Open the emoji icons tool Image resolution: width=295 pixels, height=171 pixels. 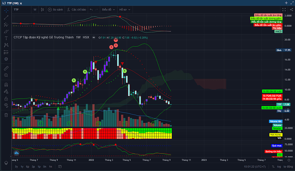pyautogui.click(x=6, y=59)
